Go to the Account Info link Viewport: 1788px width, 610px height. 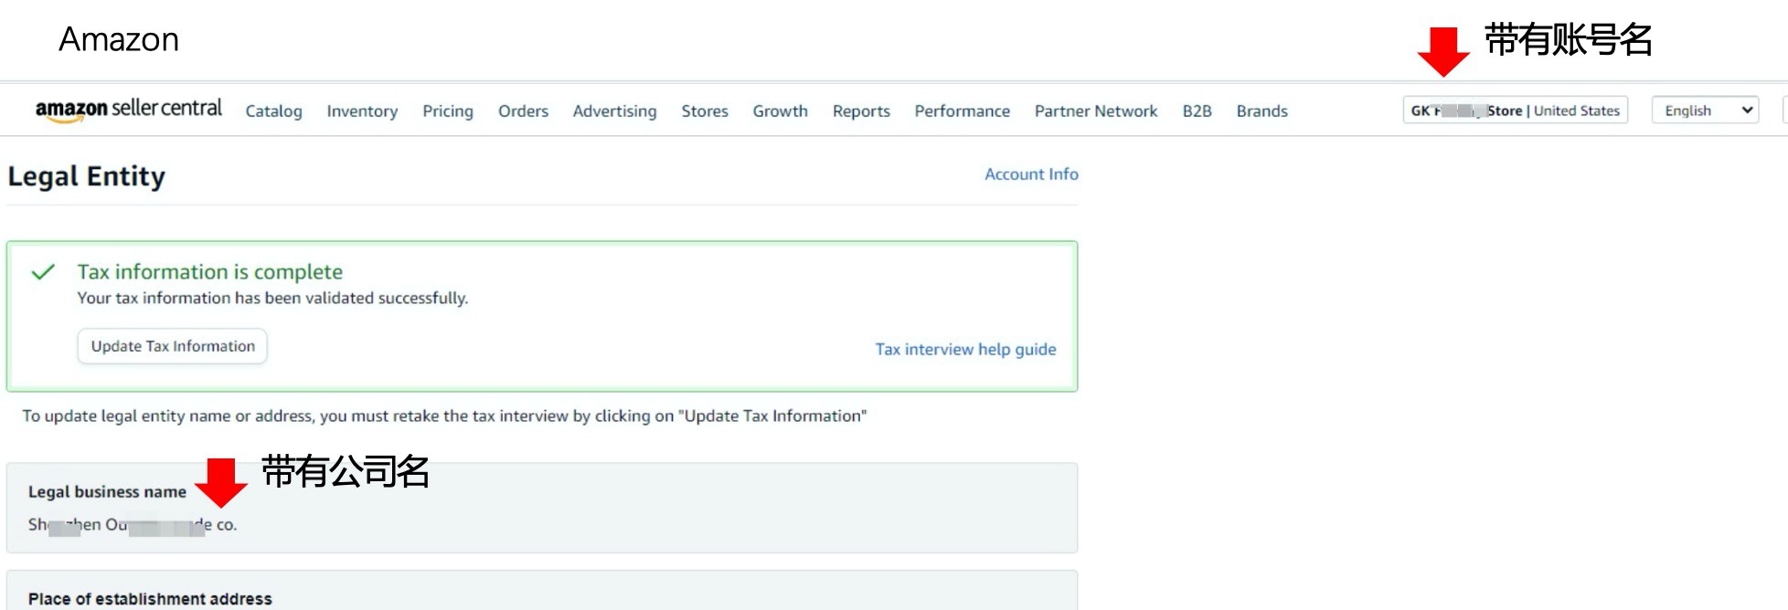coord(1031,174)
